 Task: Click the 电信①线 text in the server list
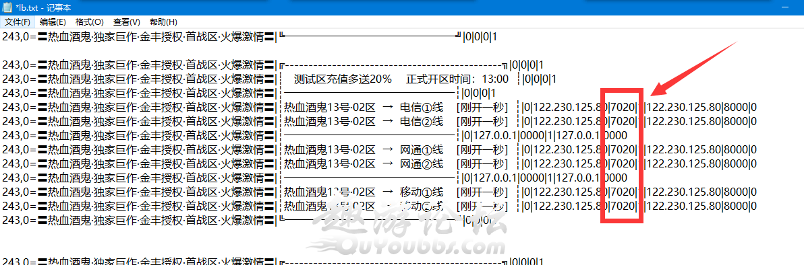[x=422, y=108]
